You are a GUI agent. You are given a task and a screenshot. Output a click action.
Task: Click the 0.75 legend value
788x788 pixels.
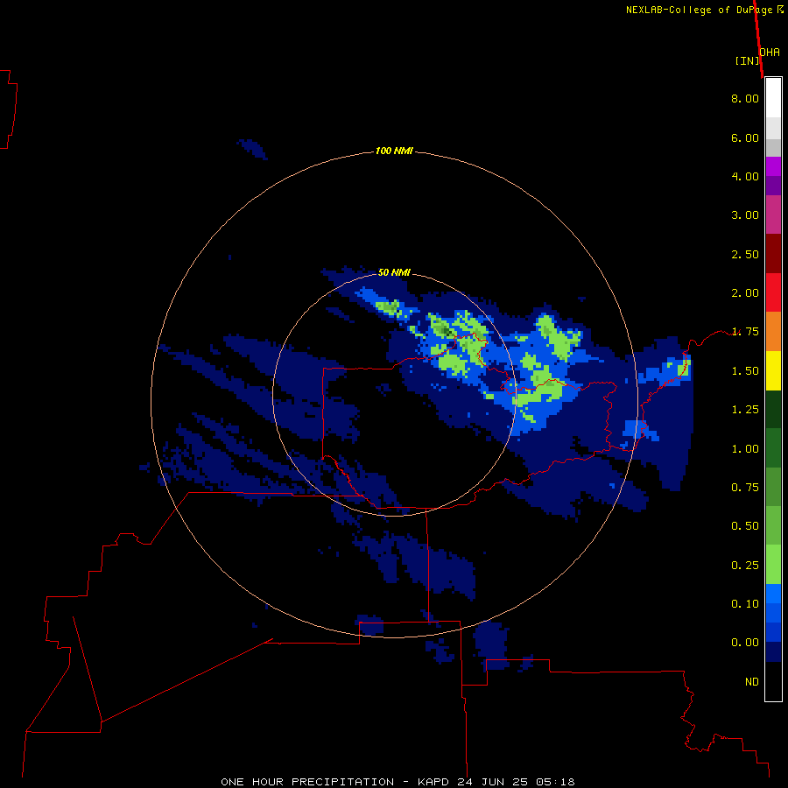coord(745,487)
